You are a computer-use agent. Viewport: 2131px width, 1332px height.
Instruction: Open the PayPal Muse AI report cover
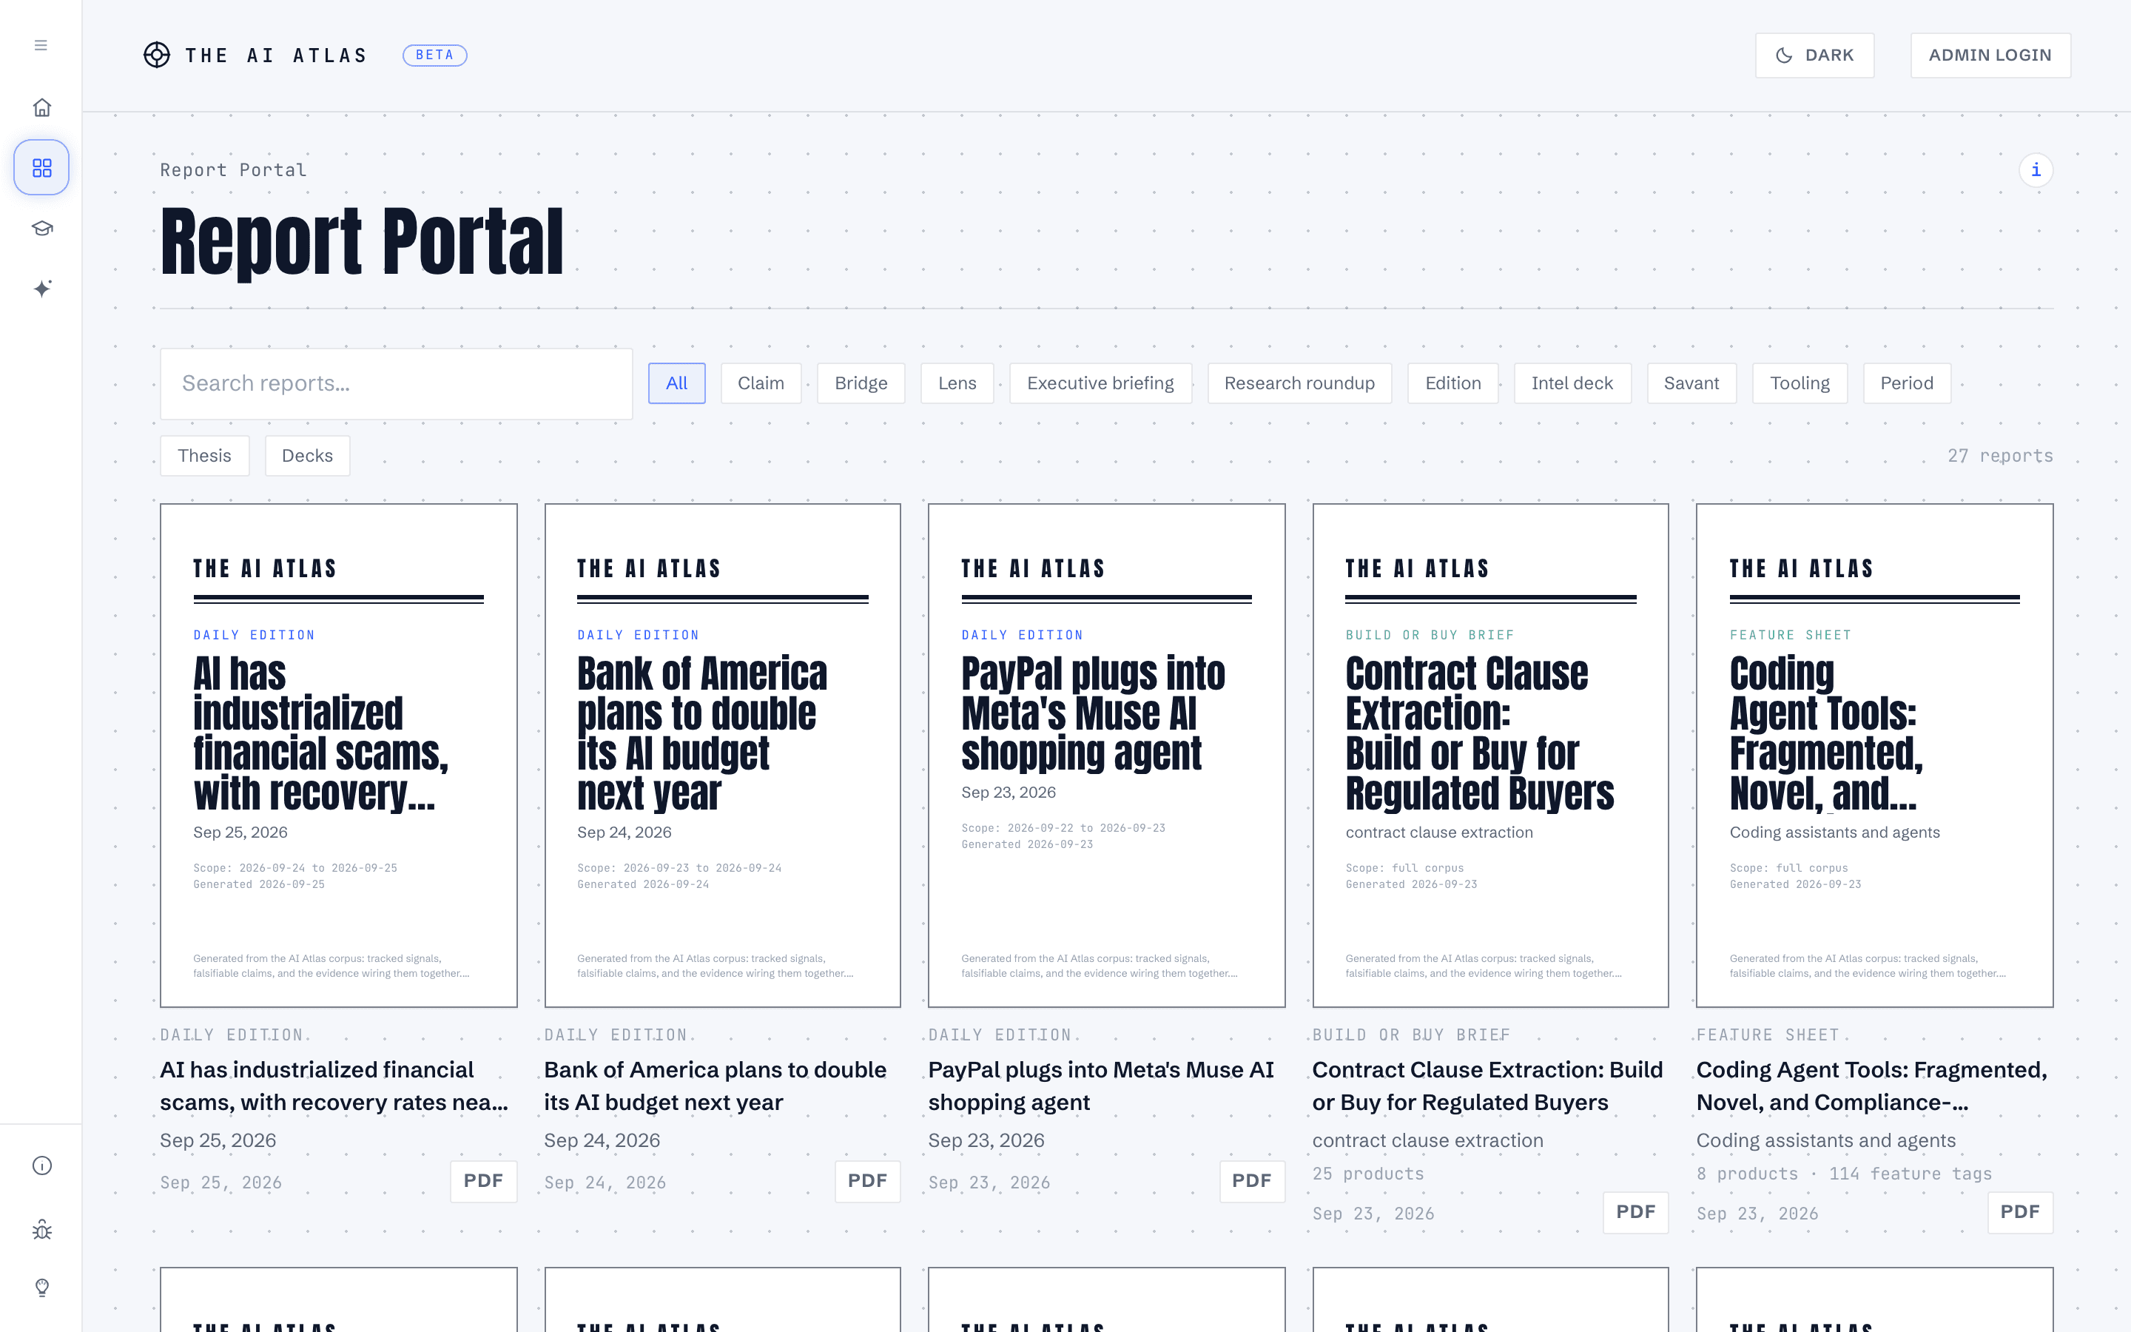[x=1106, y=755]
